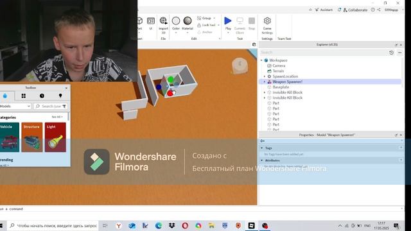This screenshot has height=231, width=411.
Task: Add a tag with plus button
Action: click(401, 148)
